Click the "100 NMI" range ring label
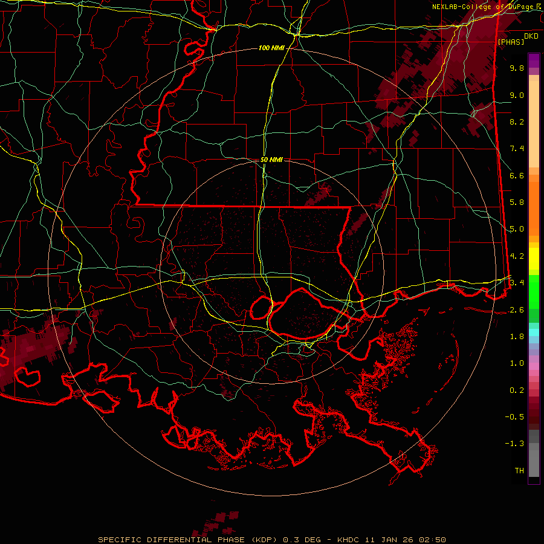Viewport: 544px width, 544px height. point(271,48)
